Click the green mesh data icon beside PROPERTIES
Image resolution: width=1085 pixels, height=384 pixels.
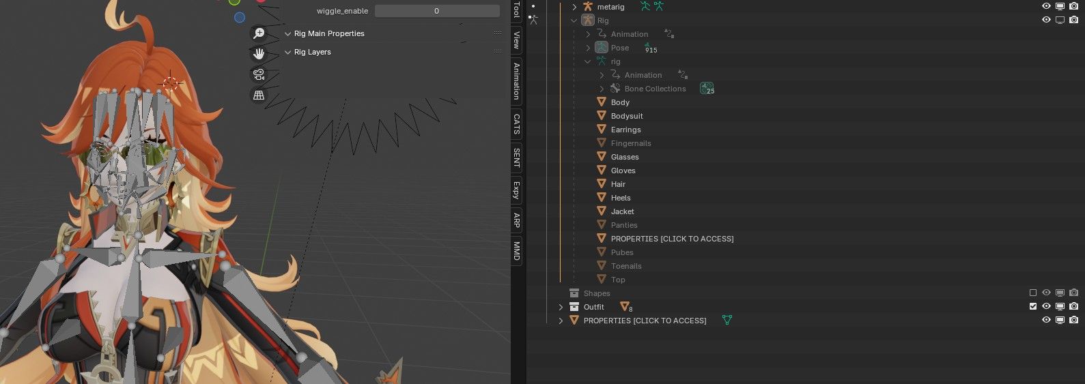pos(727,321)
